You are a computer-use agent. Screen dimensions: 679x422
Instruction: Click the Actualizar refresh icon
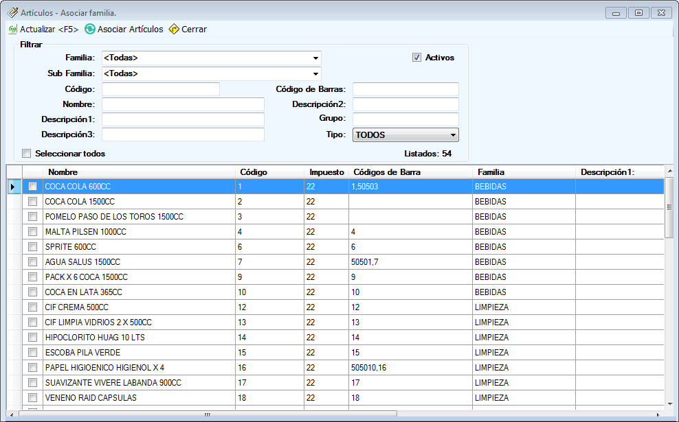pyautogui.click(x=12, y=30)
